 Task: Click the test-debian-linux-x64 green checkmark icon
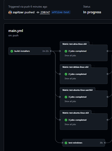(66, 74)
